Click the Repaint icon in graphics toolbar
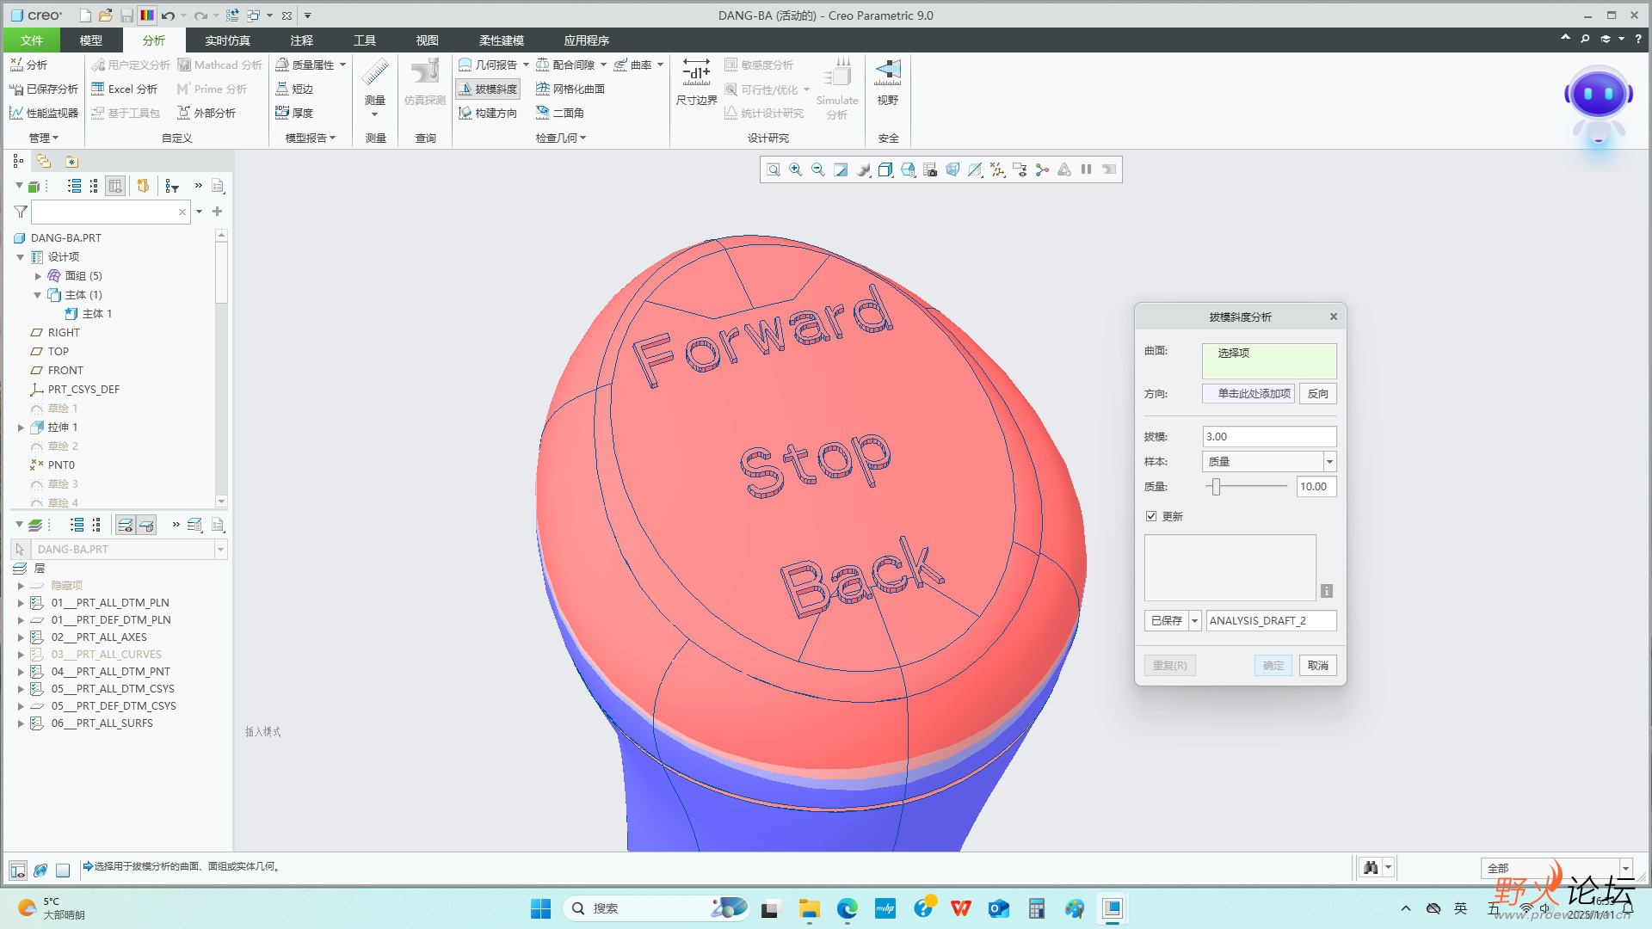Screen dimensions: 1652x929 click(x=841, y=169)
